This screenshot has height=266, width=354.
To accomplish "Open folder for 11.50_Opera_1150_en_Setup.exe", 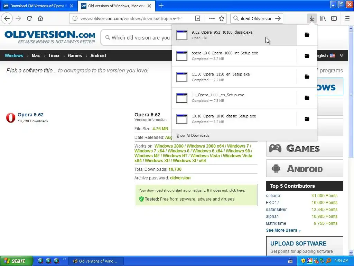I will (x=307, y=77).
